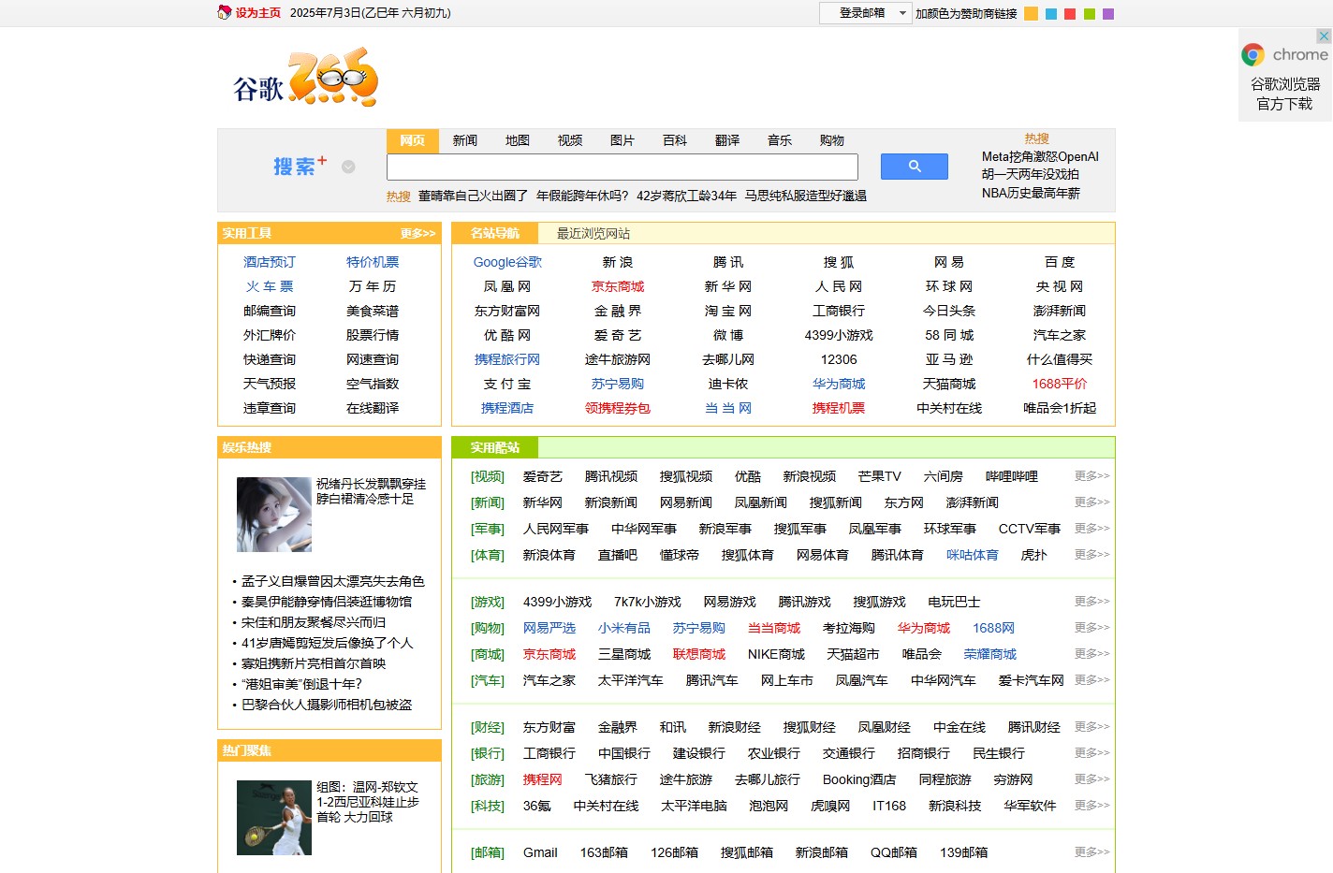Open the Booking酒店 travel link

pyautogui.click(x=859, y=779)
